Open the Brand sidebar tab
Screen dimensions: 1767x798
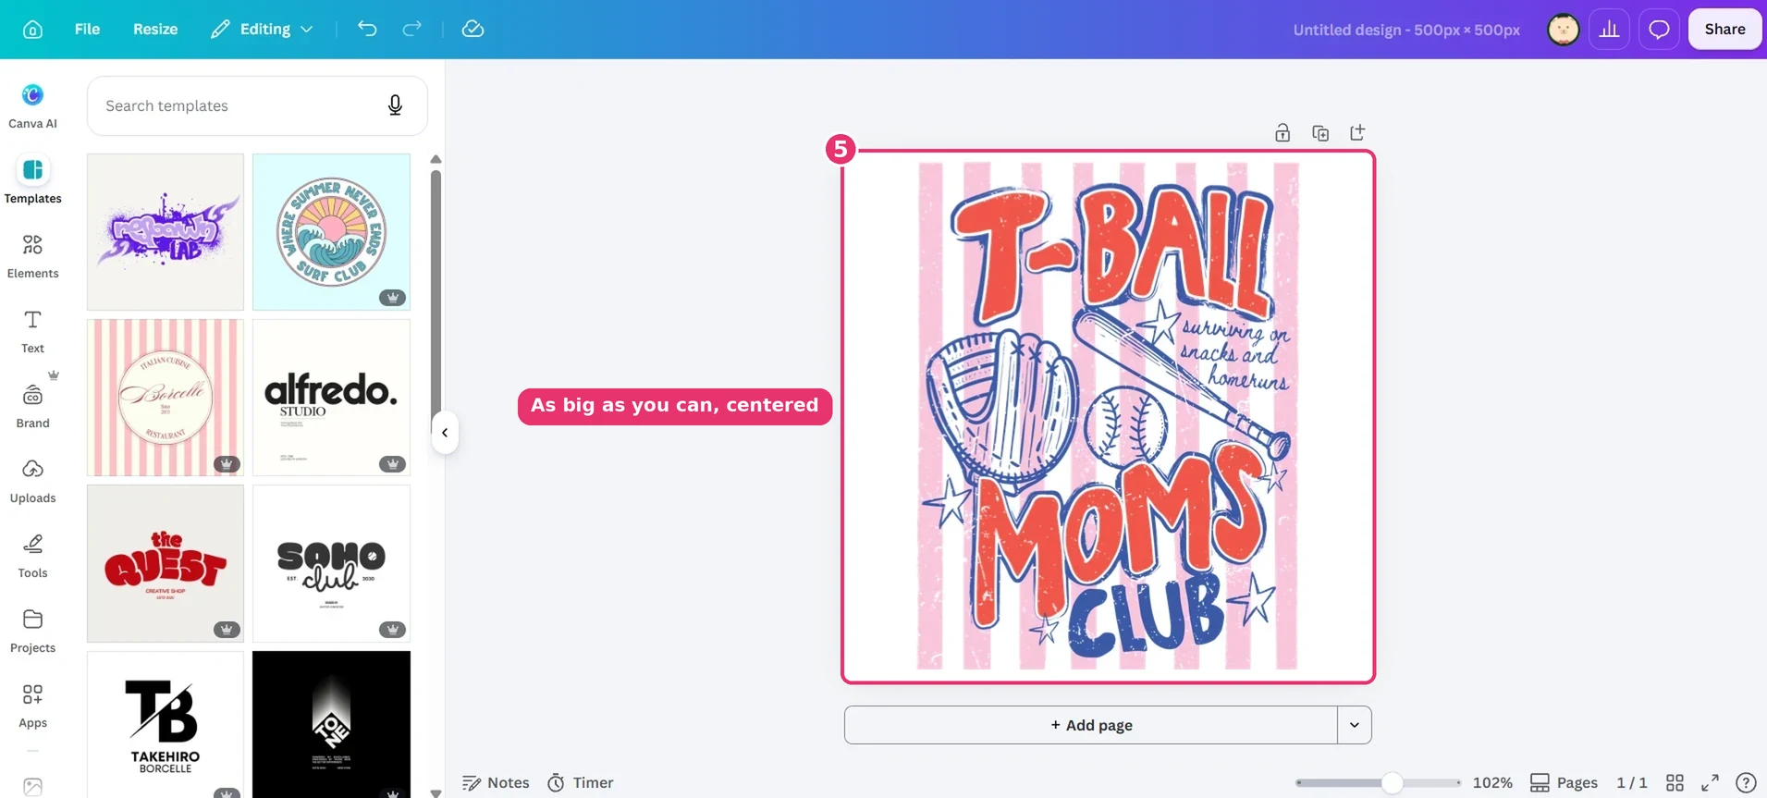pyautogui.click(x=32, y=405)
